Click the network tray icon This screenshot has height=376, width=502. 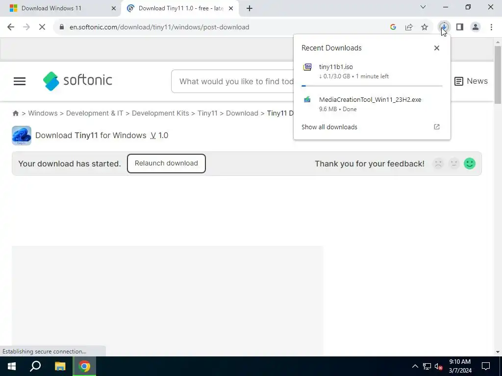point(427,366)
